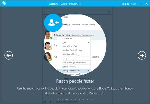The width and height of the screenshot is (150, 104).
Task: Click the dimmed call forwarding icon
Action: (52, 102)
